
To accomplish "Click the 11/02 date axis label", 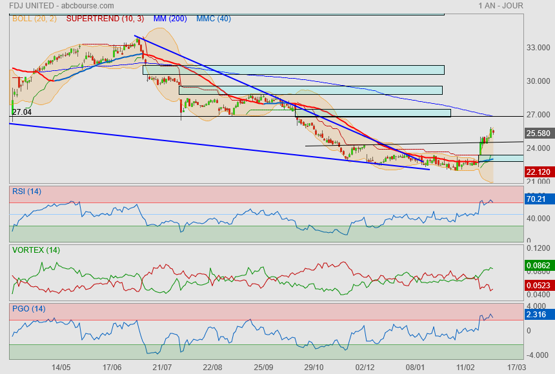I will point(465,368).
